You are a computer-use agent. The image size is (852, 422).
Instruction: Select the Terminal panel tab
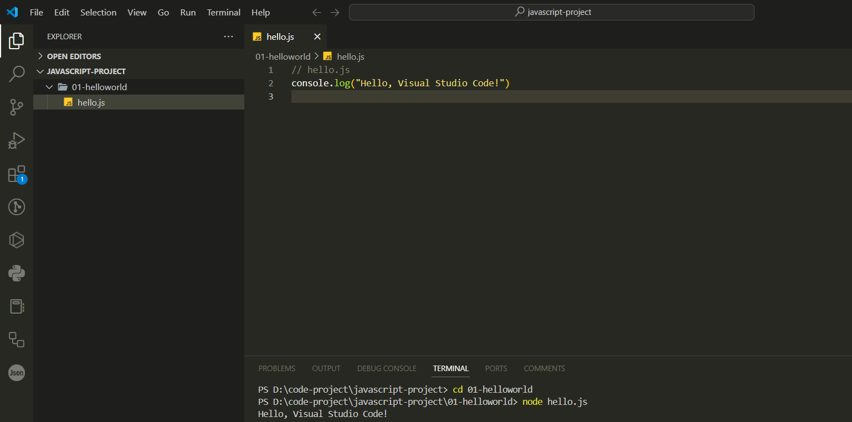[x=451, y=368]
